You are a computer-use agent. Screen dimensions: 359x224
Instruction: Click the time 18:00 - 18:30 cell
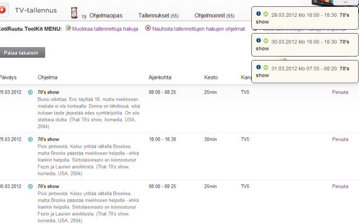click(162, 139)
